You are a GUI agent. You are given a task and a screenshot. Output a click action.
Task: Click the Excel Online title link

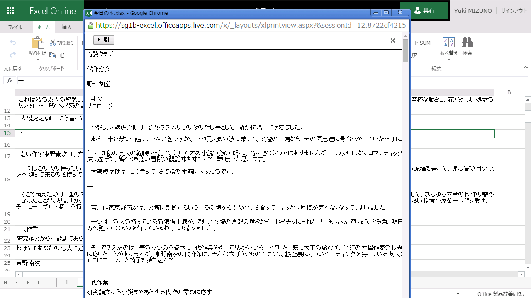53,11
